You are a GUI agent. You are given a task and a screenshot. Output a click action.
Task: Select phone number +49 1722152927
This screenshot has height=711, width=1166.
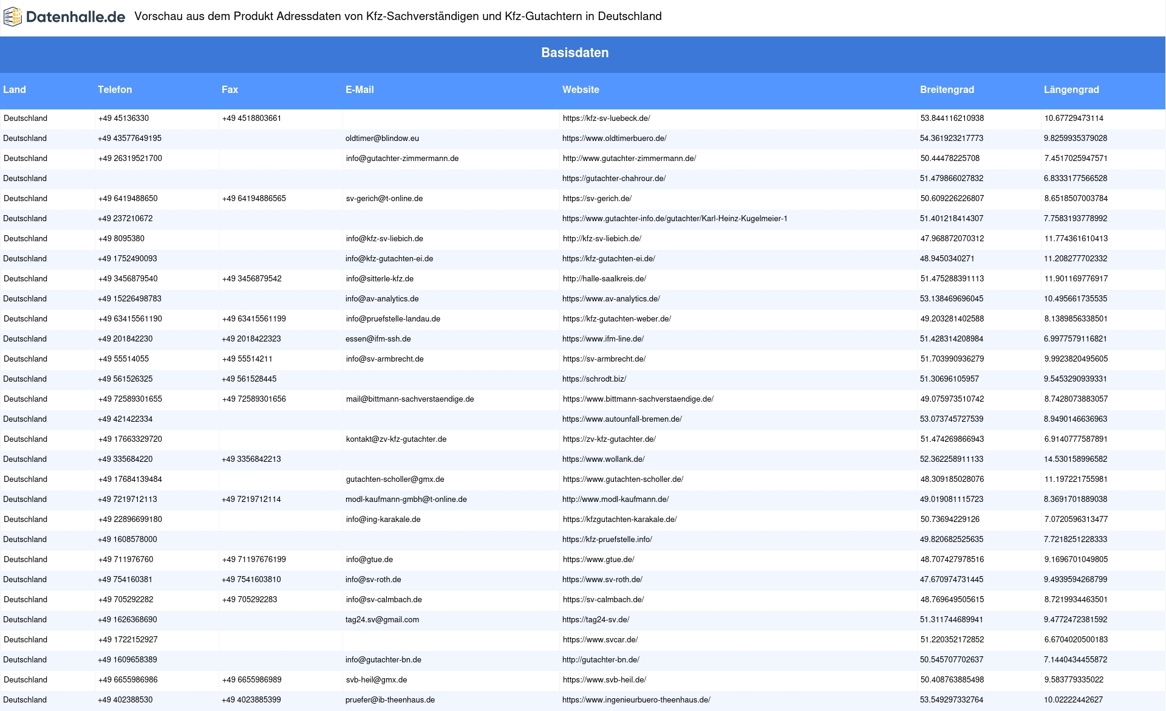point(128,640)
